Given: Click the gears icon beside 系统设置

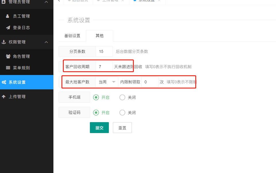Looking at the screenshot, I should (x=4, y=82).
